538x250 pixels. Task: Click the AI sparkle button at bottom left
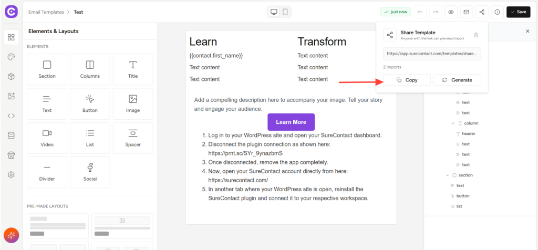point(11,235)
